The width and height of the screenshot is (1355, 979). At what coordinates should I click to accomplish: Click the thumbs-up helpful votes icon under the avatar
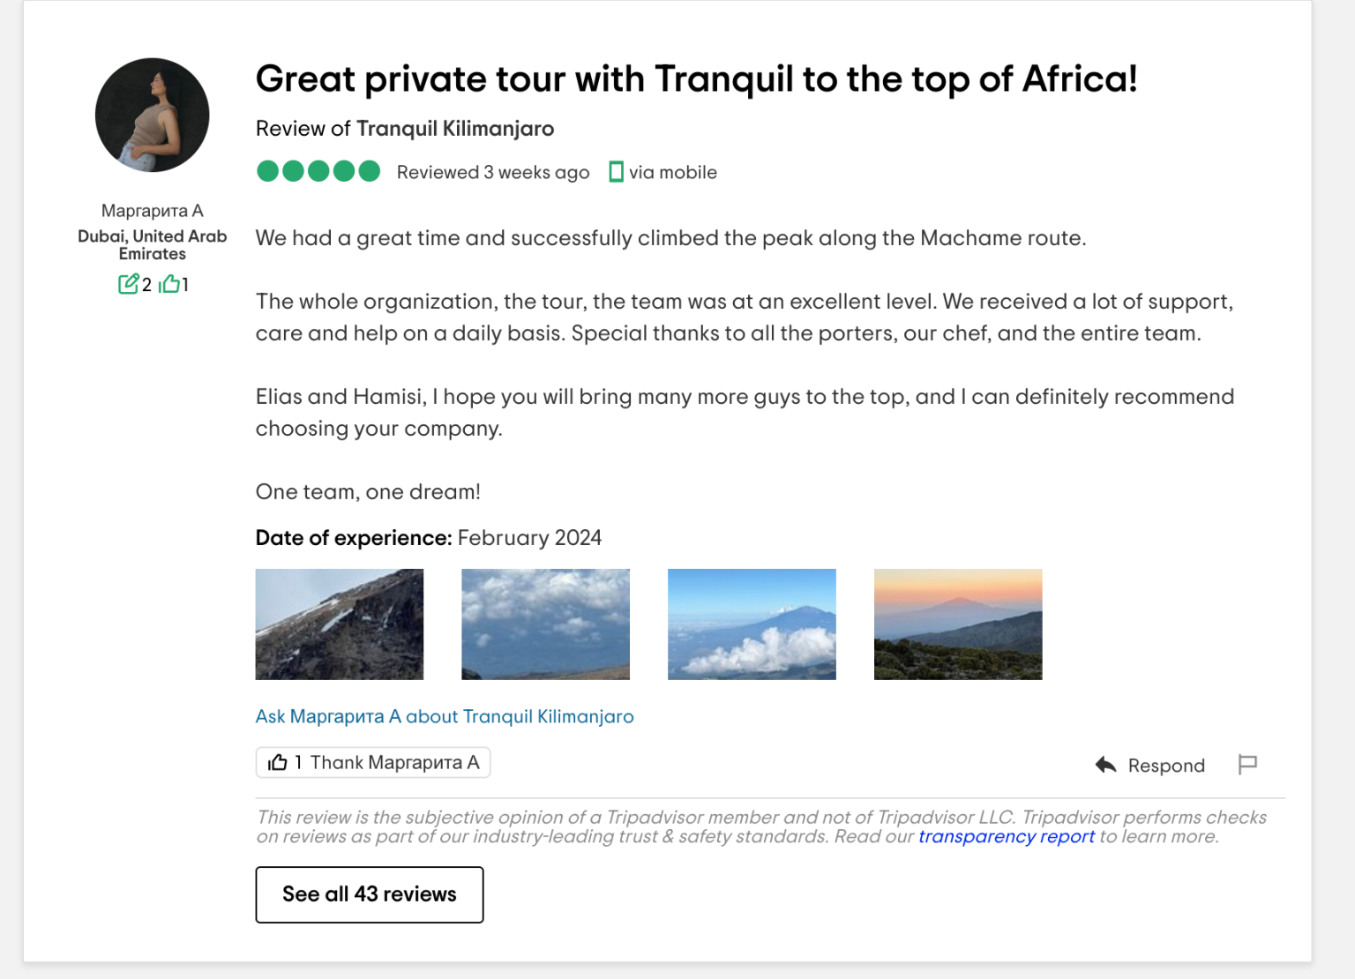click(169, 284)
